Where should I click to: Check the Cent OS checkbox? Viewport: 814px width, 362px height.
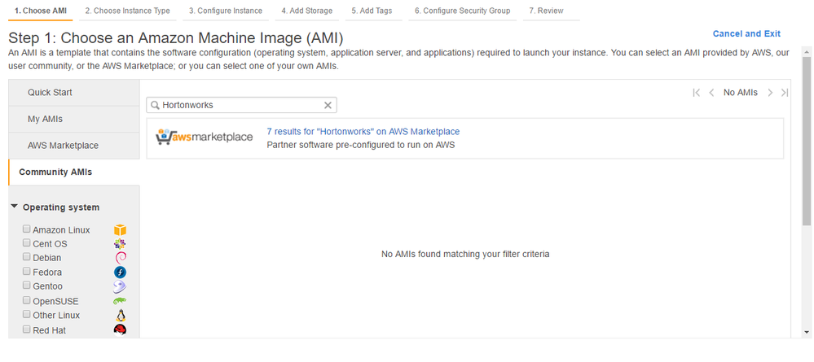tap(26, 242)
